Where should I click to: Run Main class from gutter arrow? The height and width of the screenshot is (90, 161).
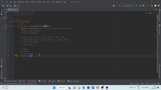point(11,21)
